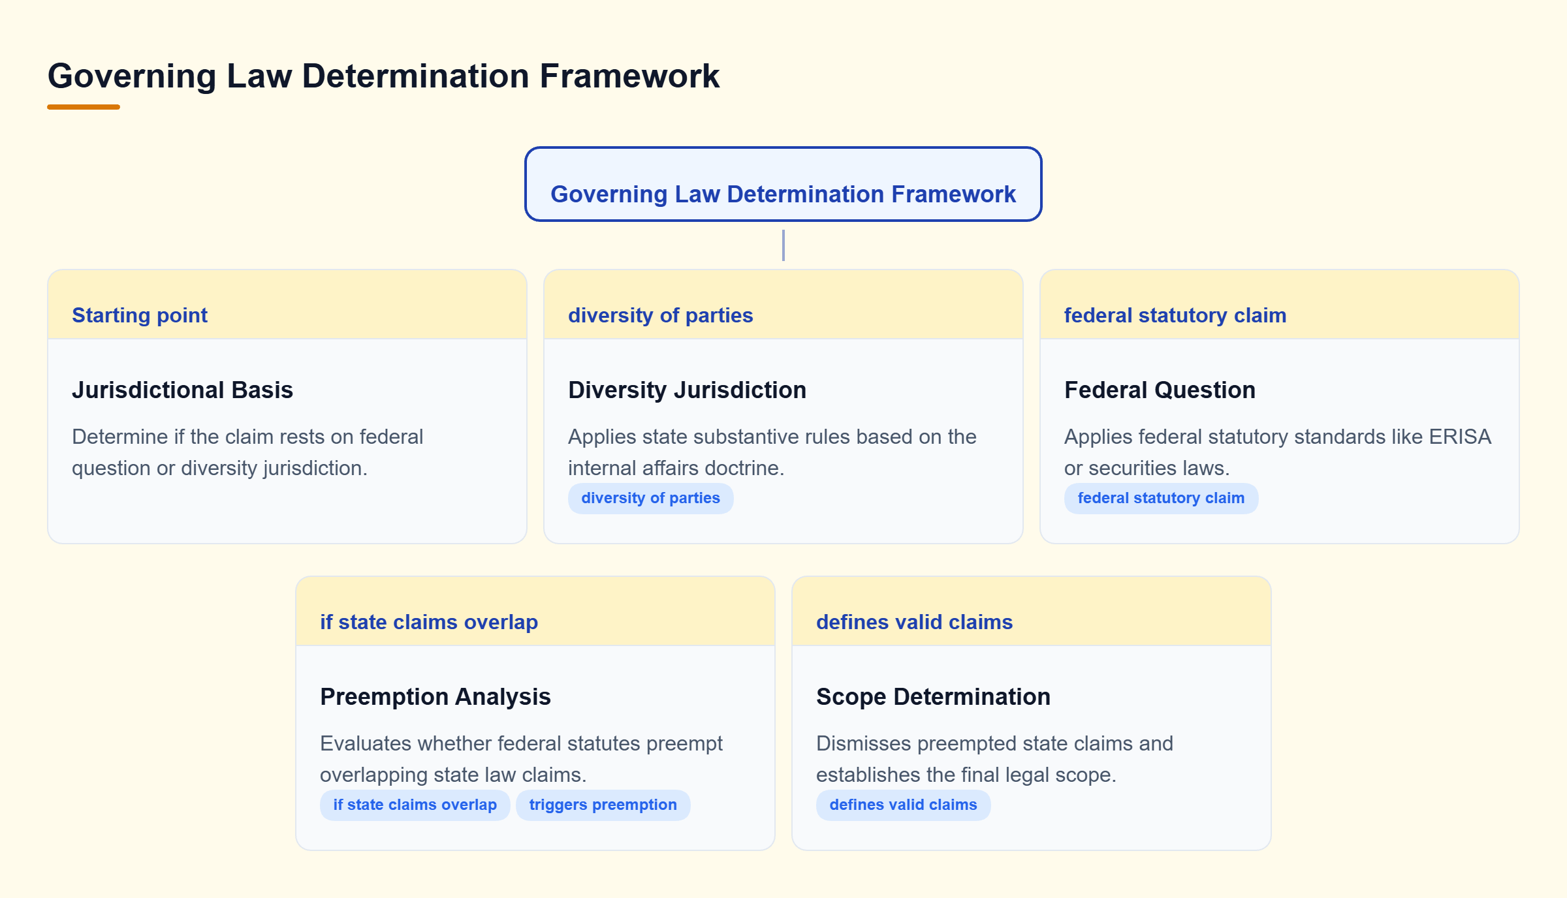Open the Jurisdictional Basis card title
Viewport: 1567px width, 898px height.
click(x=182, y=390)
